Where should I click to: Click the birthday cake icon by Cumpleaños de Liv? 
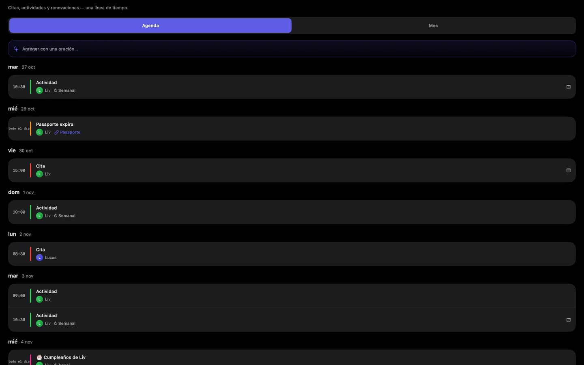(39, 357)
